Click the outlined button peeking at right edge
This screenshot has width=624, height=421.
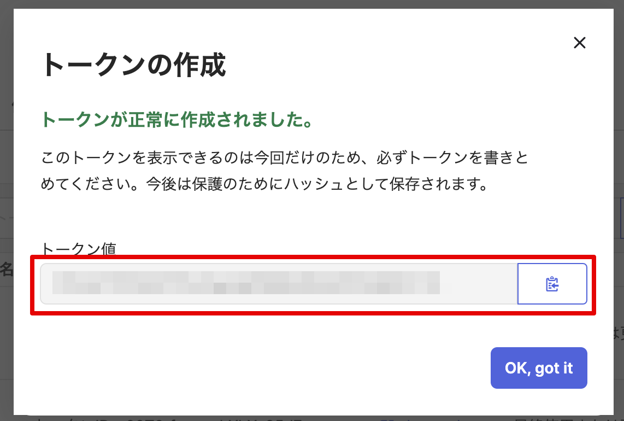click(x=622, y=218)
